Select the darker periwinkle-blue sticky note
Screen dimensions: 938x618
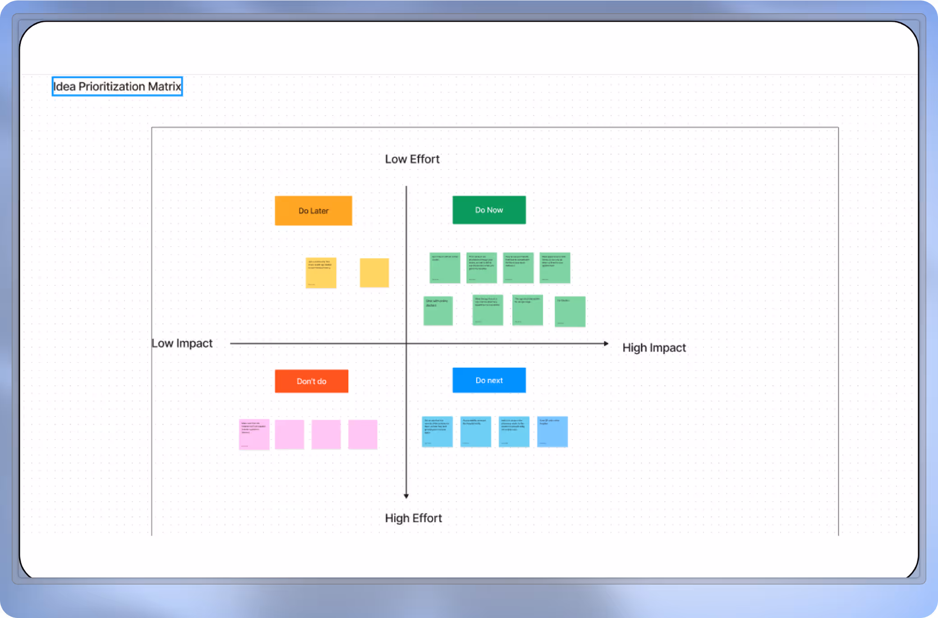click(552, 432)
